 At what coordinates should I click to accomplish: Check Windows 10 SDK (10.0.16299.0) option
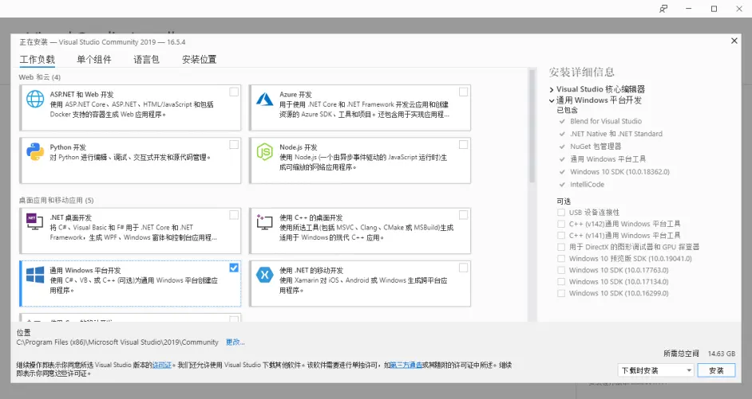(561, 293)
